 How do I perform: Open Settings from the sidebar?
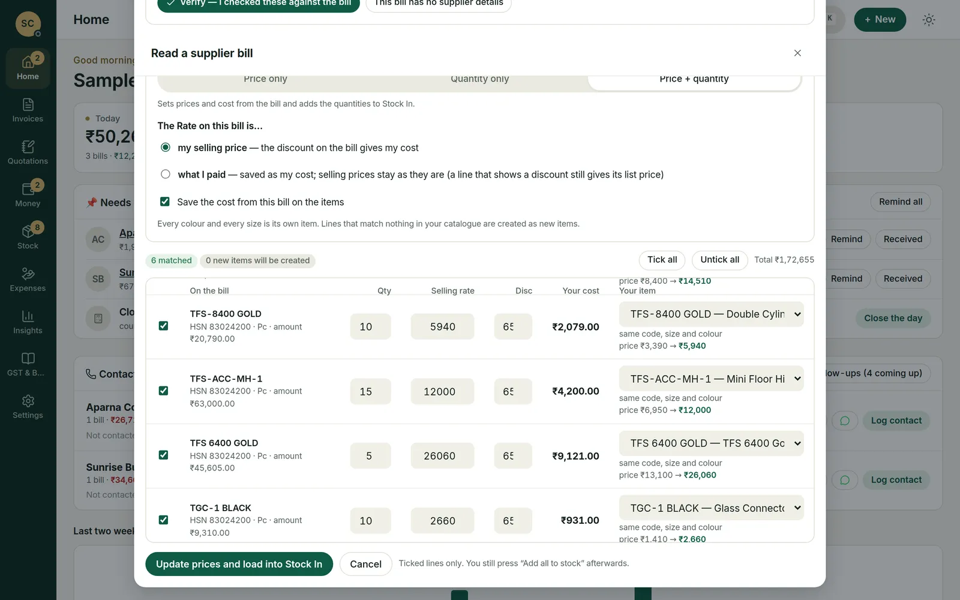(28, 407)
